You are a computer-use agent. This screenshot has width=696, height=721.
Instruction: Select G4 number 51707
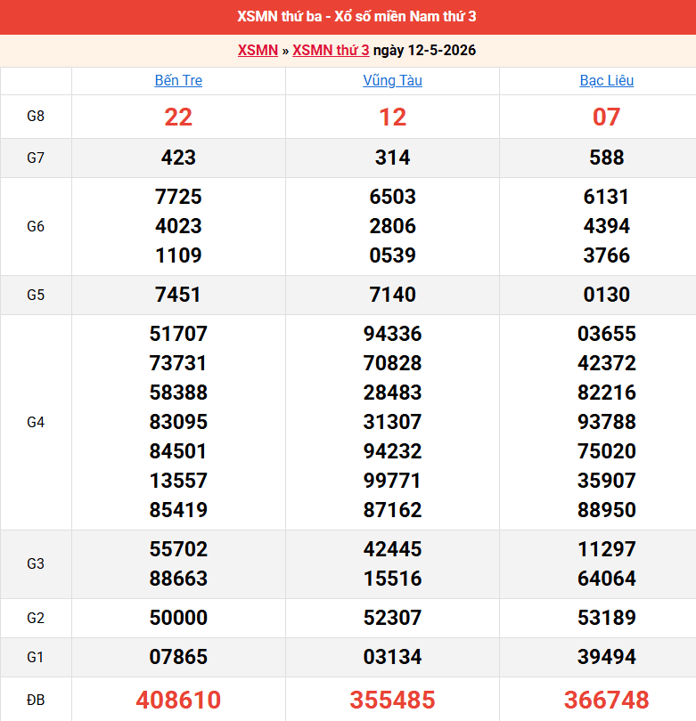pyautogui.click(x=178, y=334)
